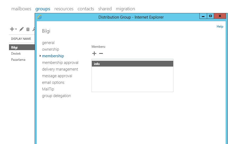Select the info member in list

[x=132, y=64]
